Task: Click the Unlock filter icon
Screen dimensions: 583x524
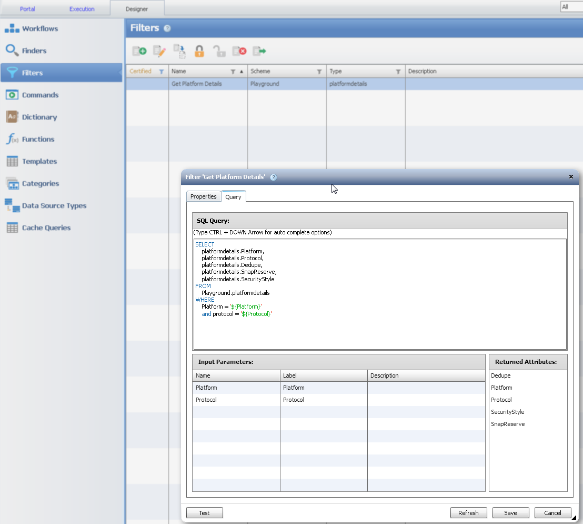Action: pos(219,51)
